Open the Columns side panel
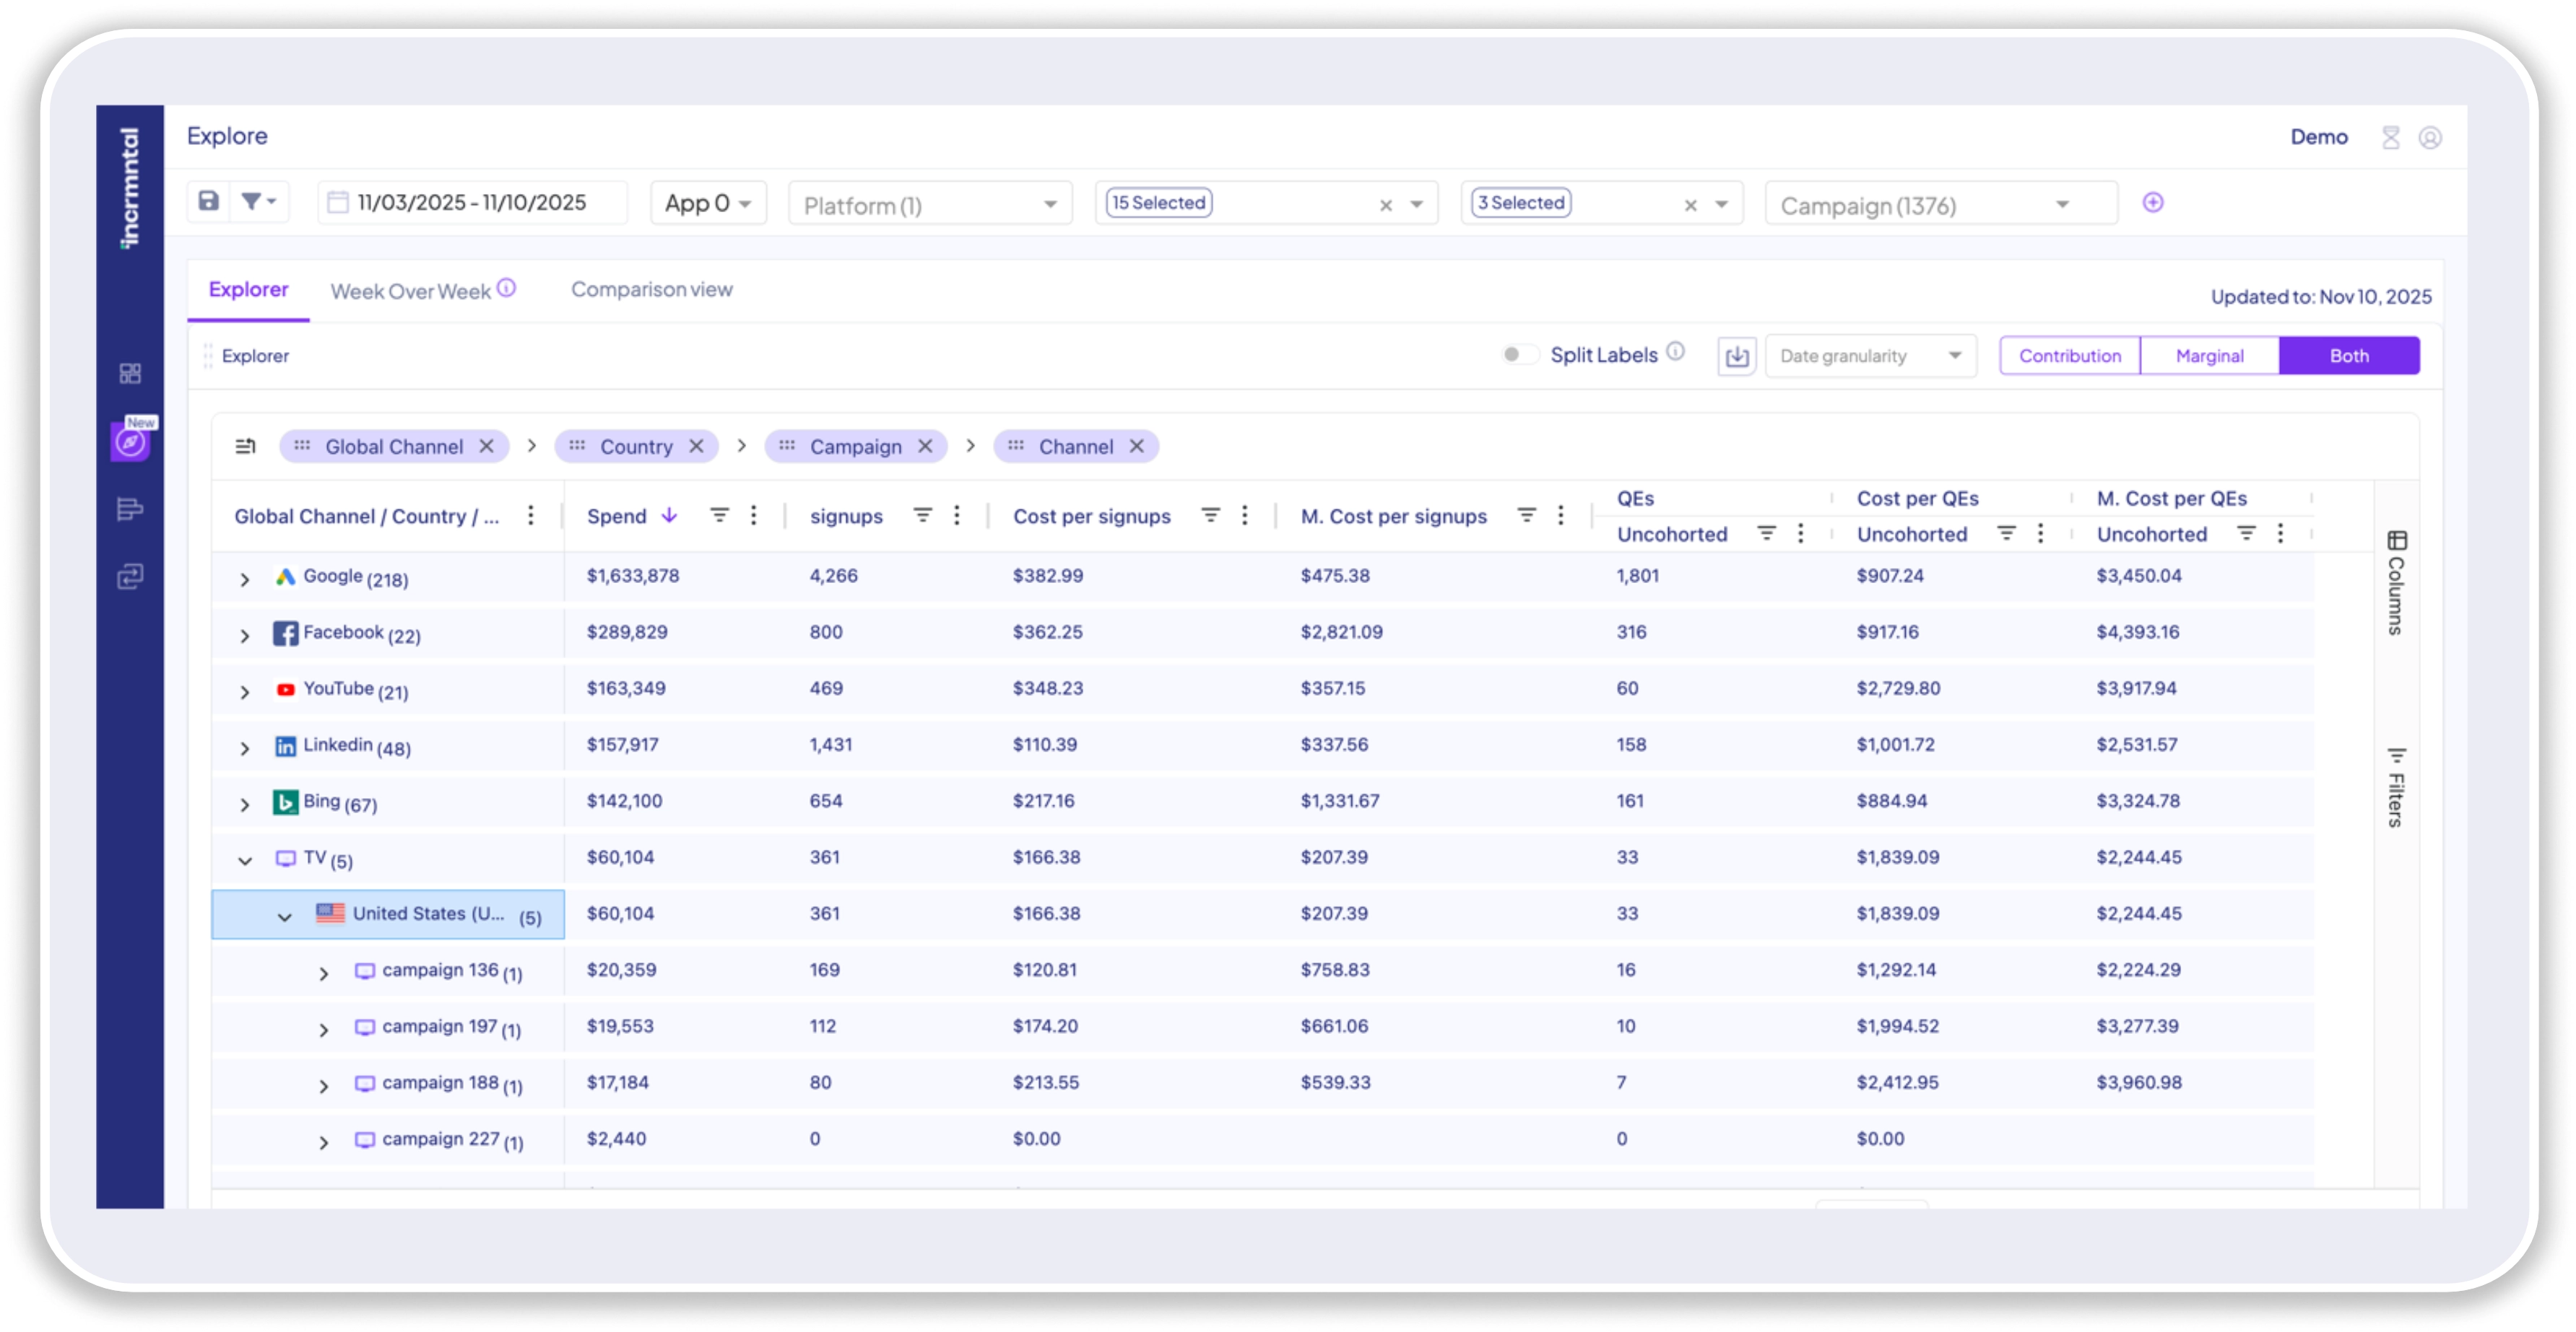 pos(2396,584)
